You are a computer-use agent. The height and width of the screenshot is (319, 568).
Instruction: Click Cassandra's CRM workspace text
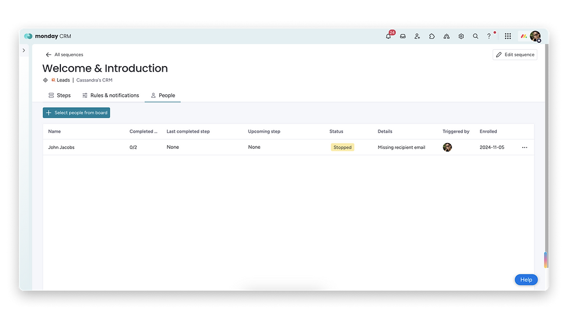click(94, 80)
